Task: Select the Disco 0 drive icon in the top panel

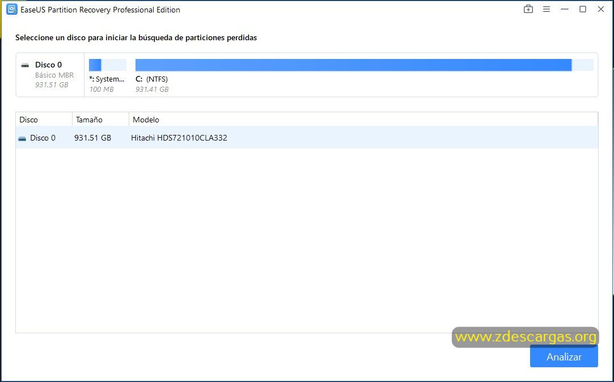Action: coord(25,65)
